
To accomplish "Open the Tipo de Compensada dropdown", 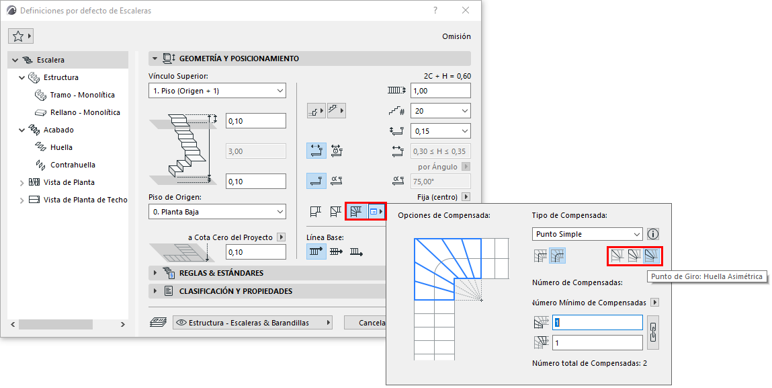I will pyautogui.click(x=587, y=234).
